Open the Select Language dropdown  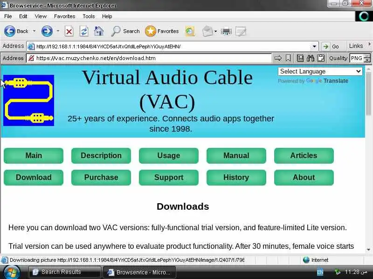[x=320, y=72]
